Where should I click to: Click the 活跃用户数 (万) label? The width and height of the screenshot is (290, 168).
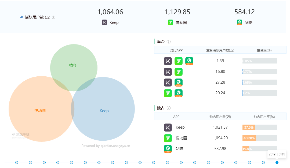click(38, 17)
